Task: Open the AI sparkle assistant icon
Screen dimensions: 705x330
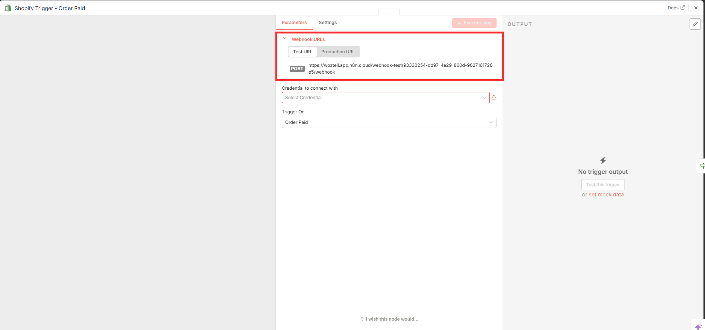Action: click(698, 326)
